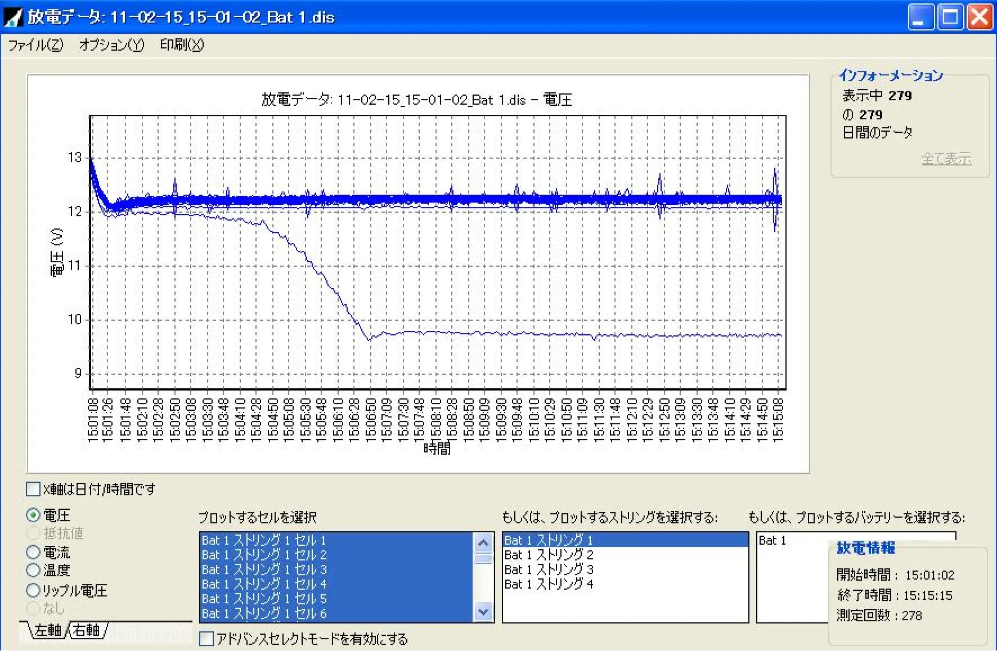997x651 pixels.
Task: Switch to the 右軸 tab
Action: coord(87,630)
